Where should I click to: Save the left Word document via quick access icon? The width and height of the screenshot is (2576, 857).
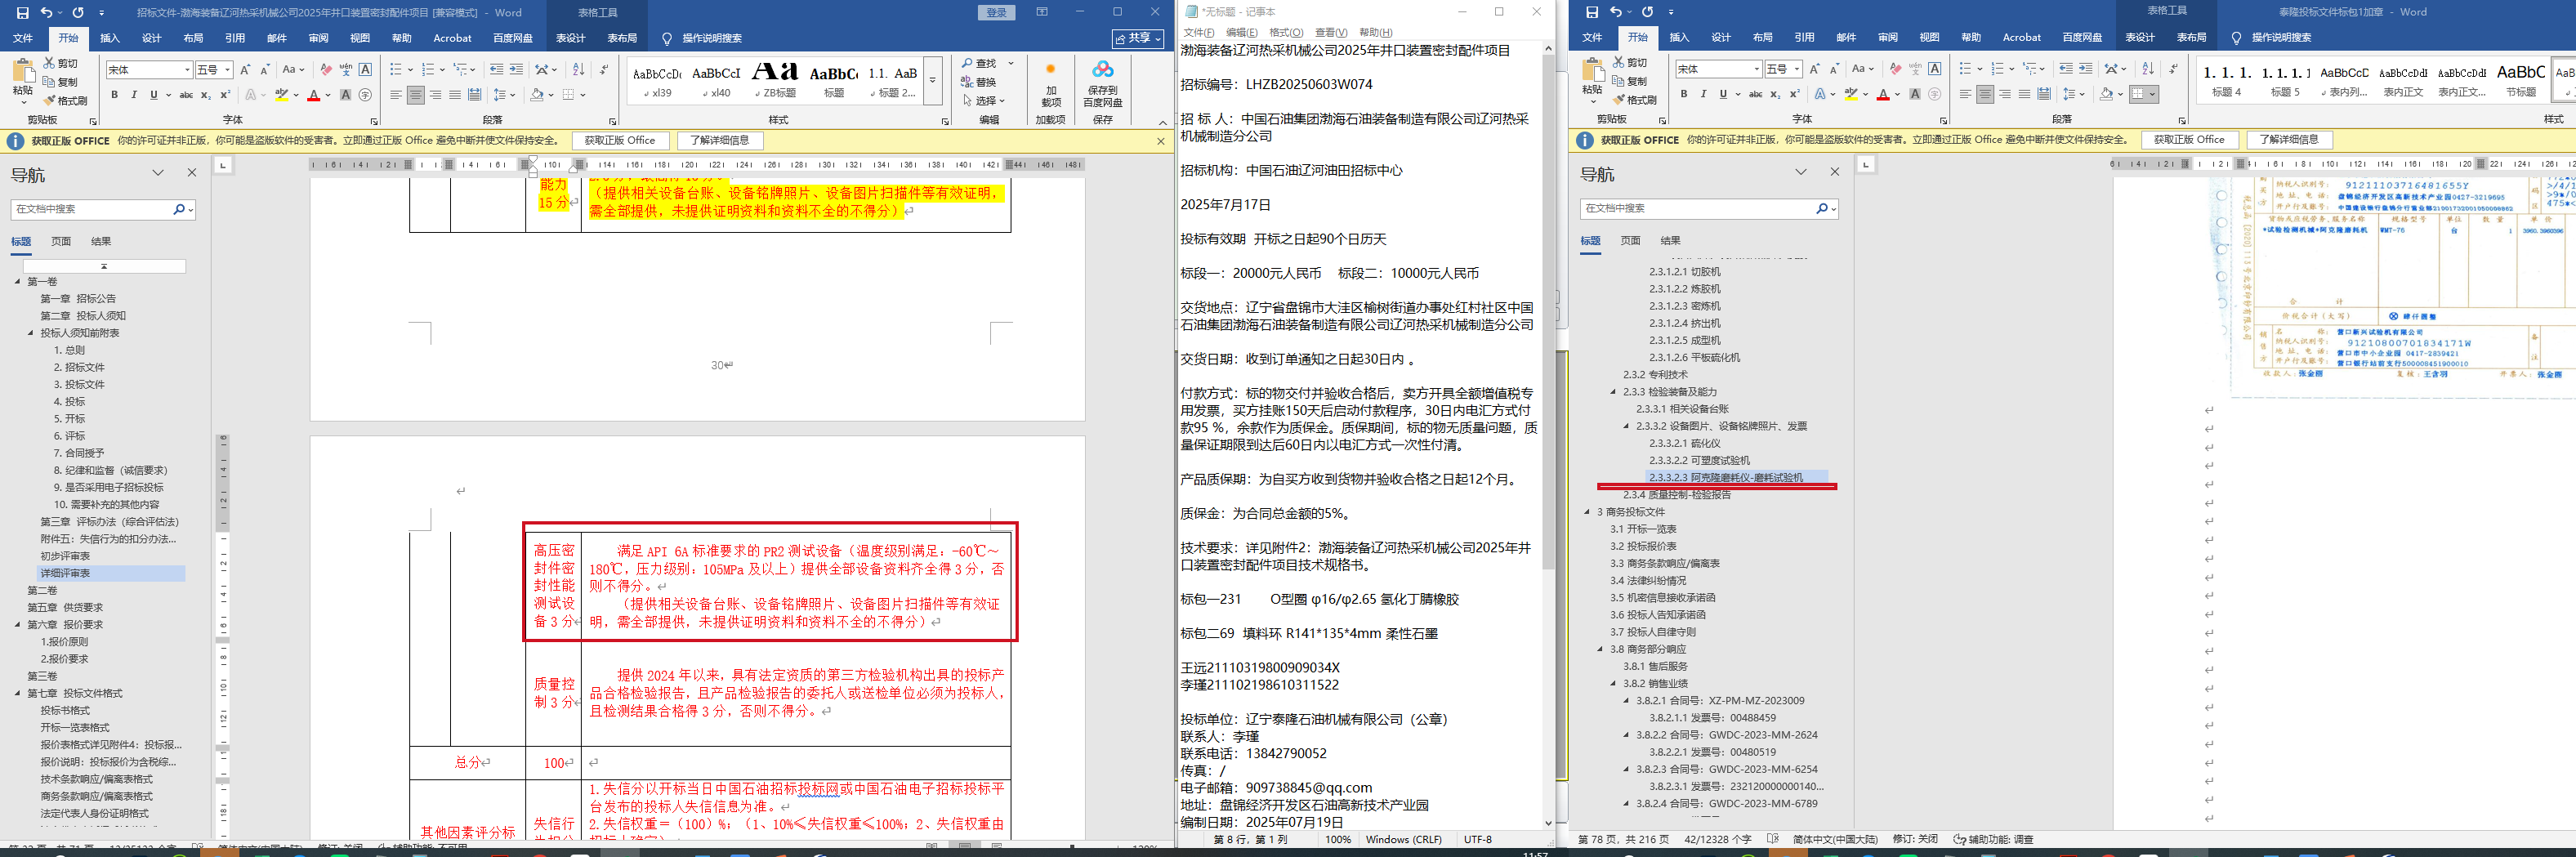coord(22,13)
